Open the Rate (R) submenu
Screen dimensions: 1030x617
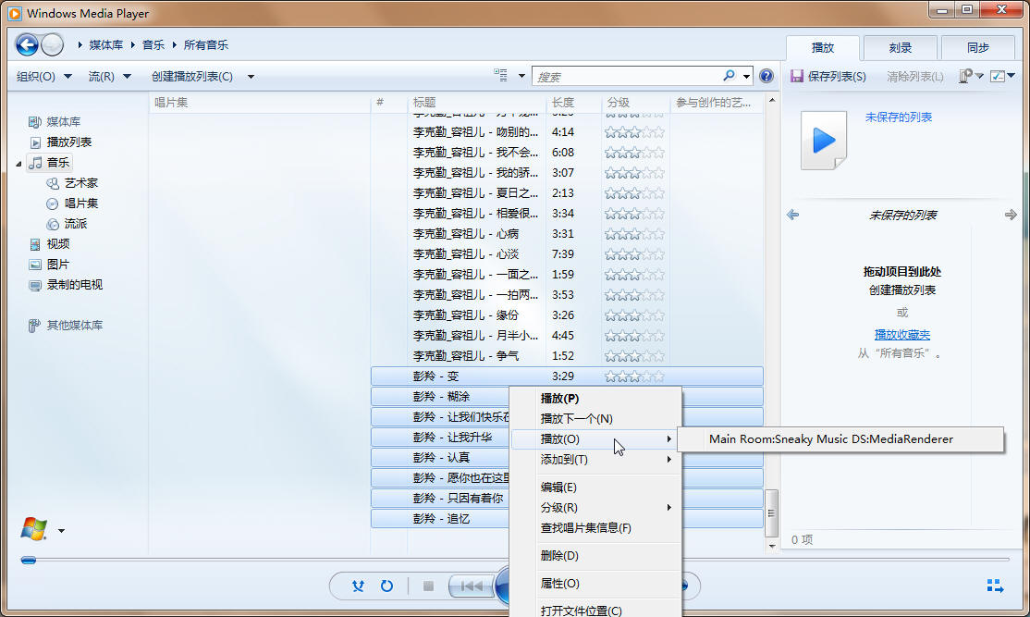(x=595, y=507)
